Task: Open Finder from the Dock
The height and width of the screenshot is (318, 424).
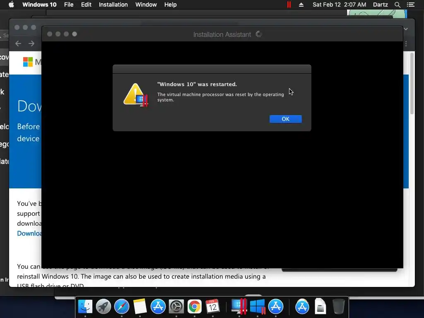Action: click(85, 306)
